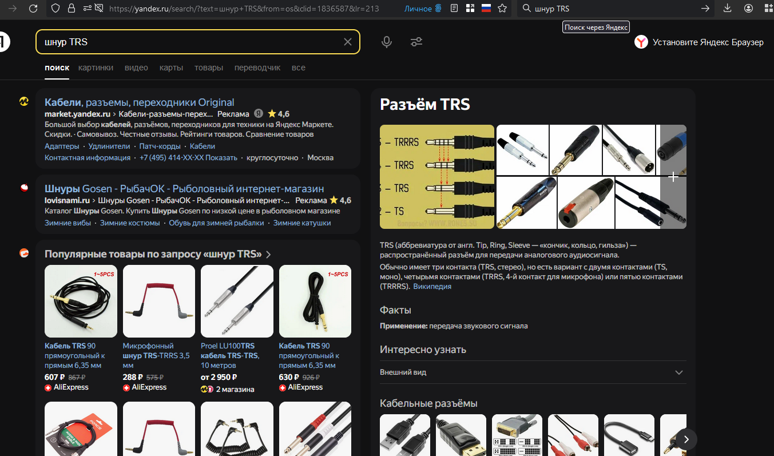The width and height of the screenshot is (774, 456).
Task: Click Установите Яндекс Браузер link
Action: tap(708, 42)
